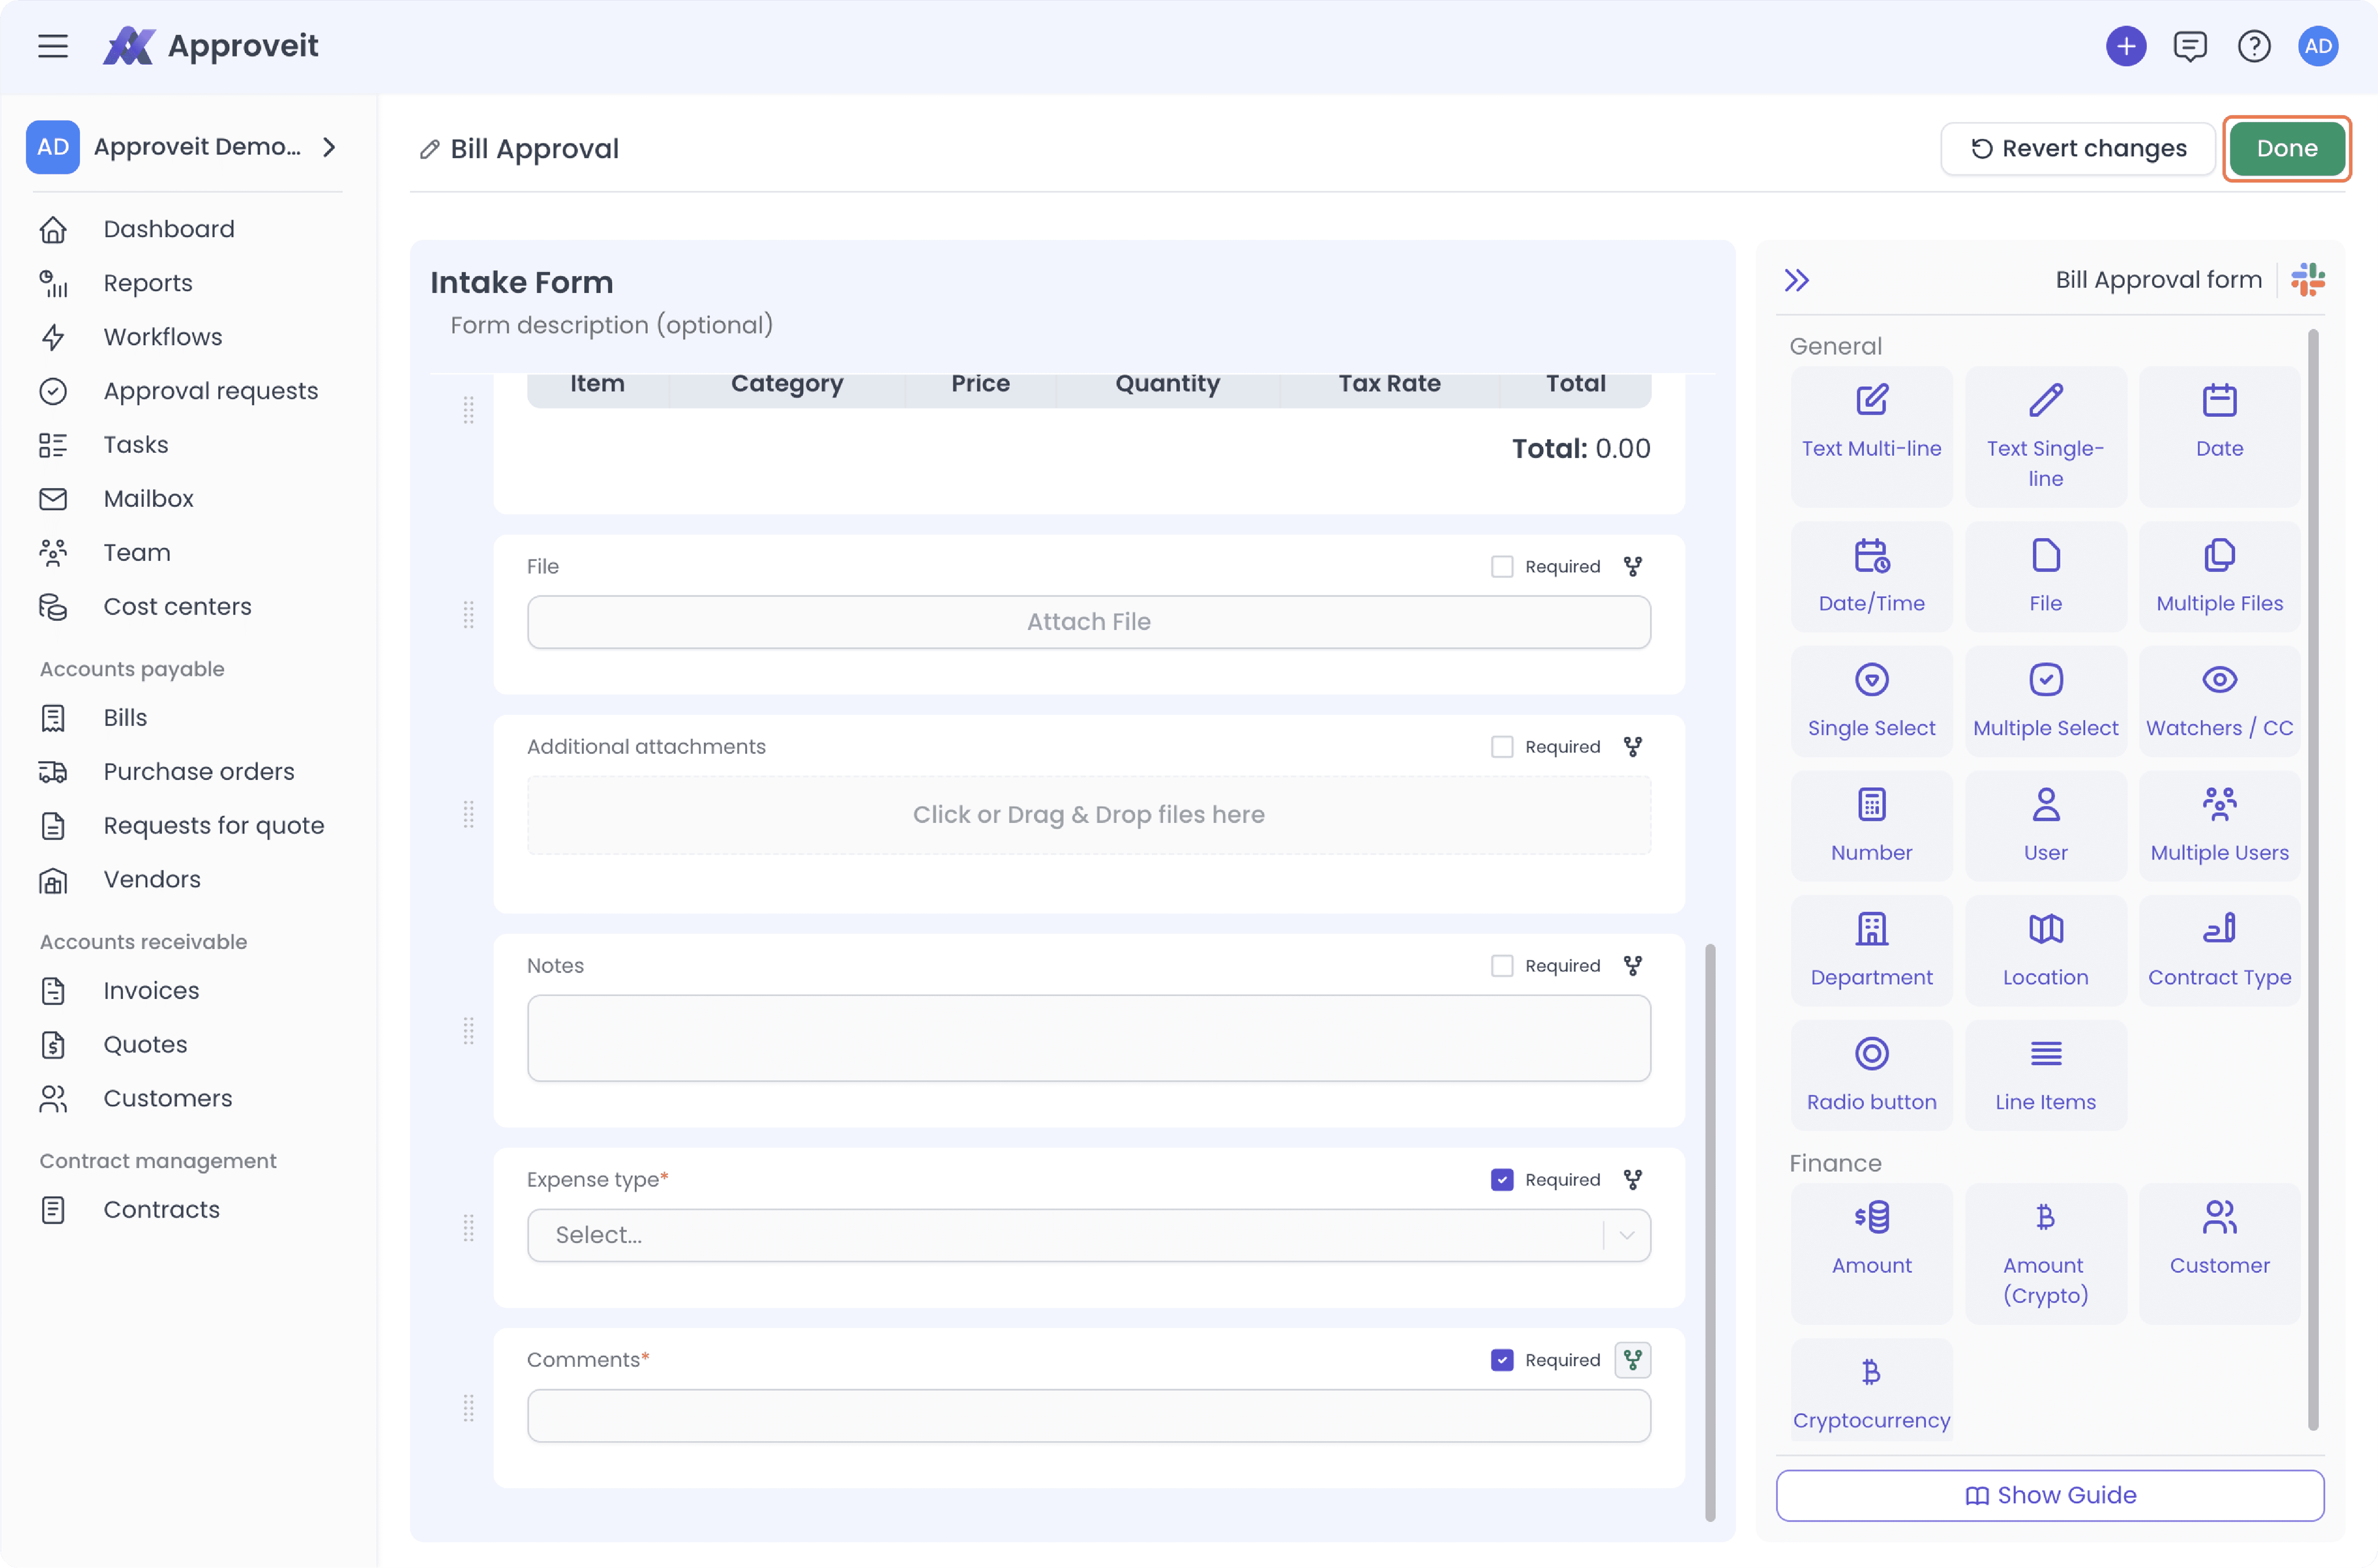2378x1568 pixels.
Task: Grab the drag handle beside Notes field
Action: [x=468, y=1031]
